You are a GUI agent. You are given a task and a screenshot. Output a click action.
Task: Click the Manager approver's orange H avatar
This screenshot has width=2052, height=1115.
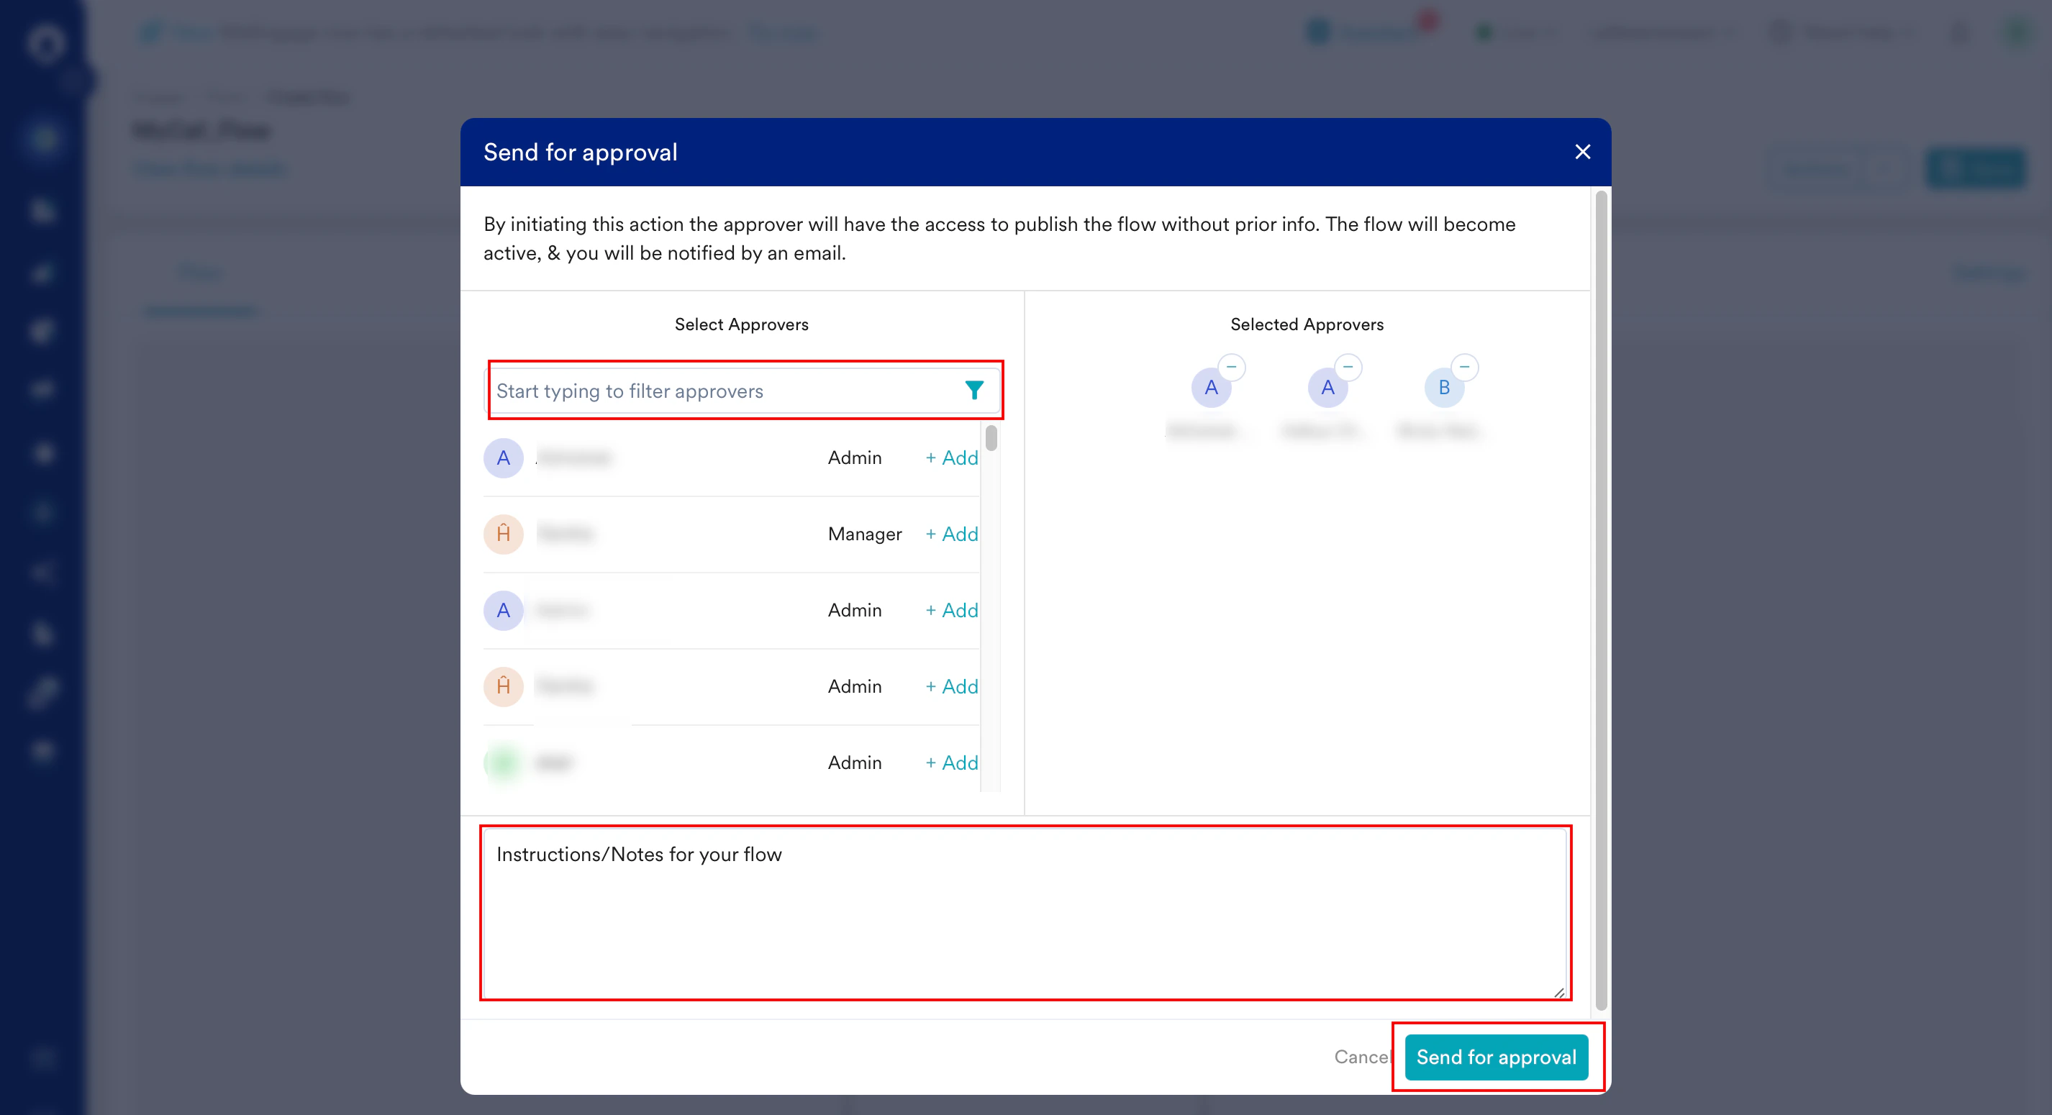504,534
